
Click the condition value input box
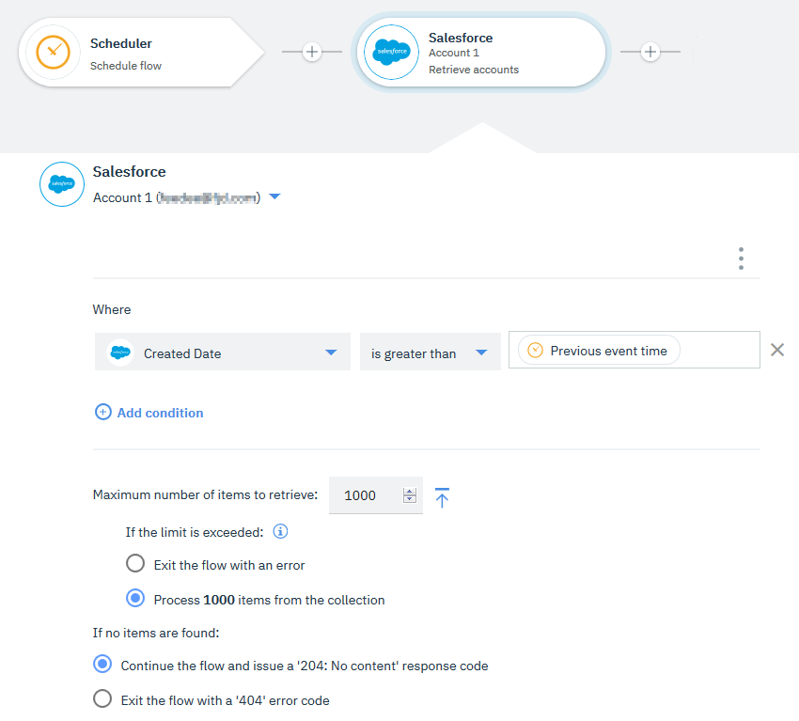click(634, 350)
